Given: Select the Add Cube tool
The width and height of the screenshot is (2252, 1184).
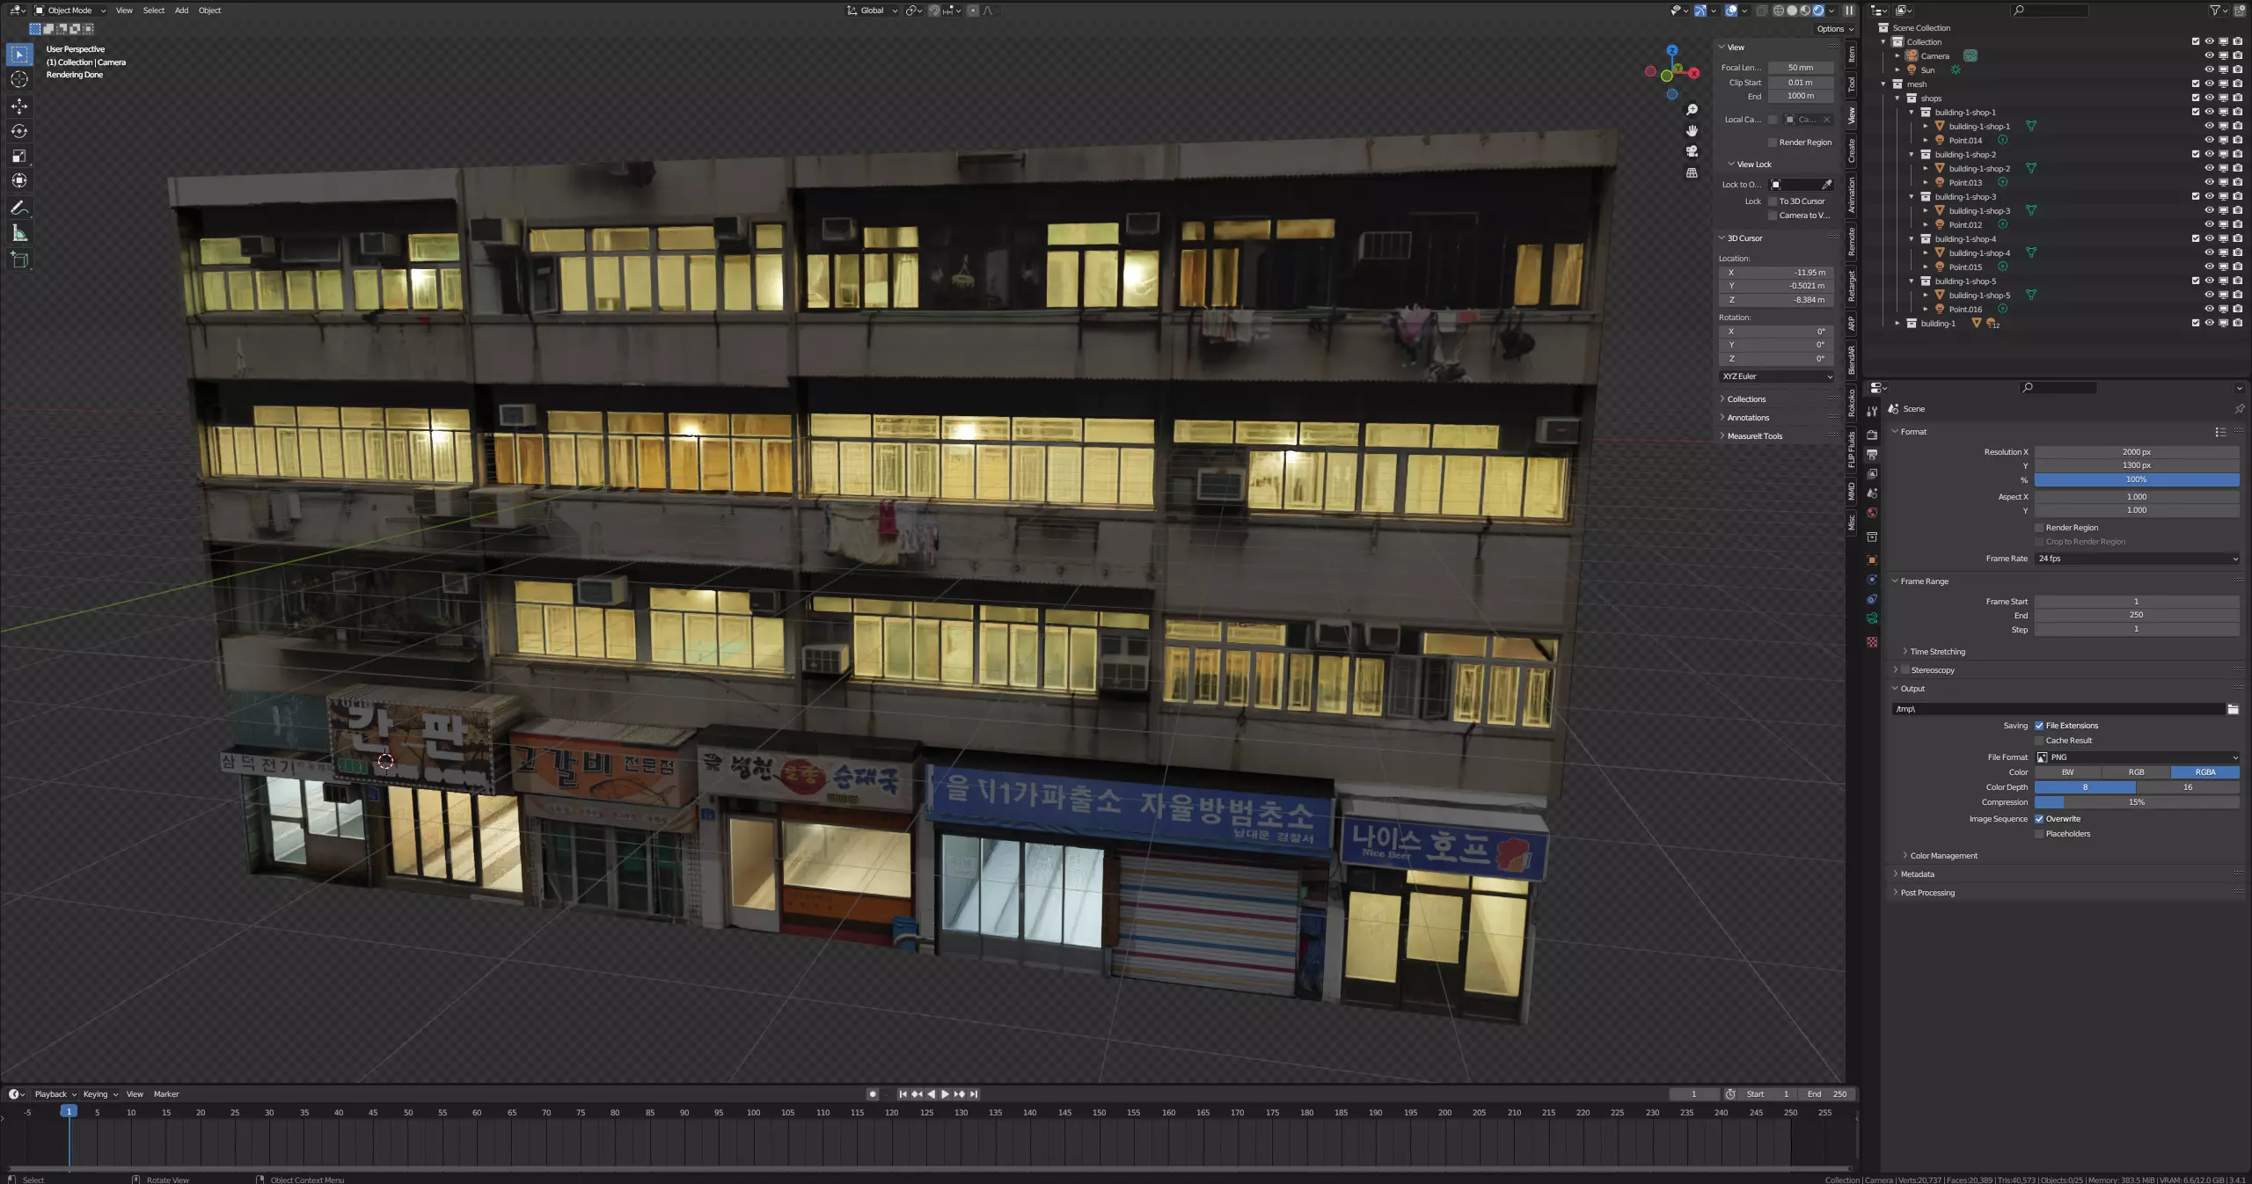Looking at the screenshot, I should [19, 259].
